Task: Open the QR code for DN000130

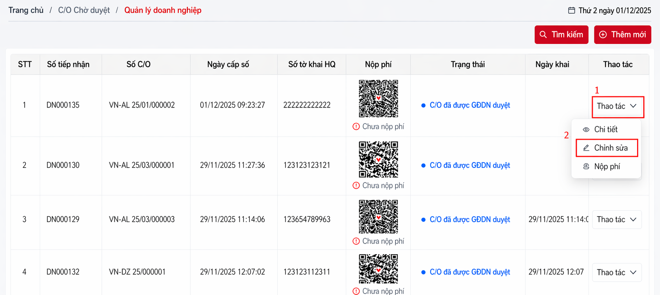Action: 378,160
